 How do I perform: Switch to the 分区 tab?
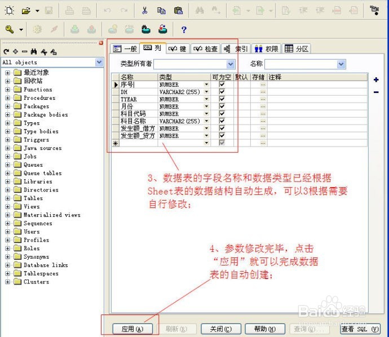[x=297, y=48]
